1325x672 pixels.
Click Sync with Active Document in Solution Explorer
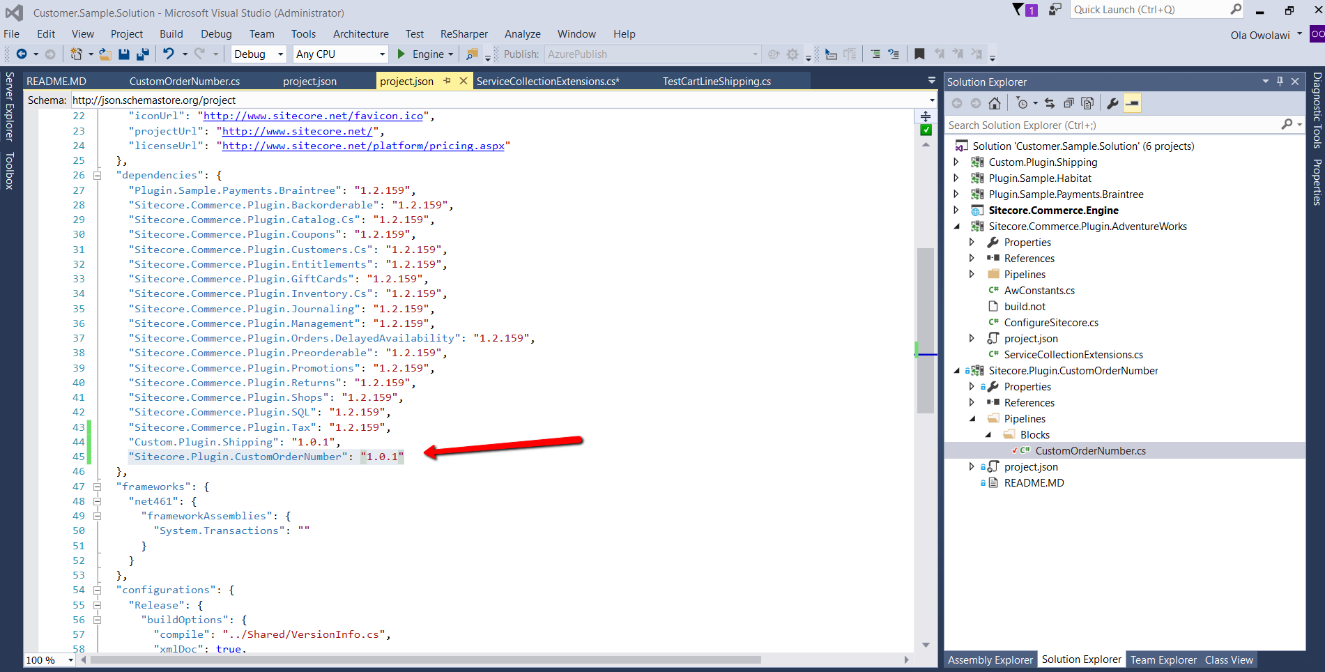tap(1050, 103)
